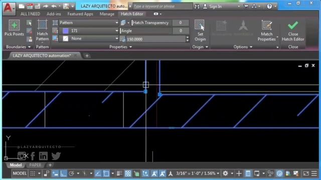Open the Hatch Pattern gallery
Screen dimensions: 321x180
pyautogui.click(x=42, y=30)
